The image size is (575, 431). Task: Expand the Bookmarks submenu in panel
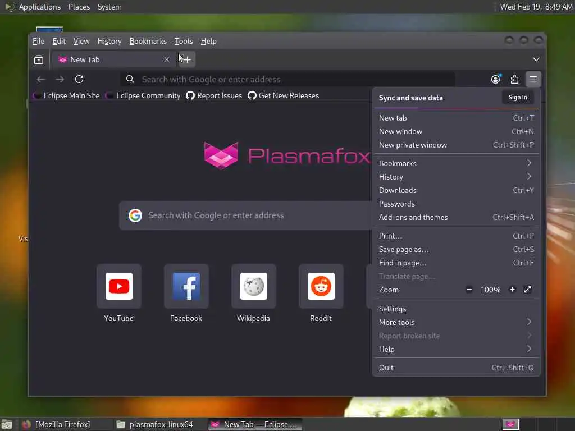click(x=456, y=163)
